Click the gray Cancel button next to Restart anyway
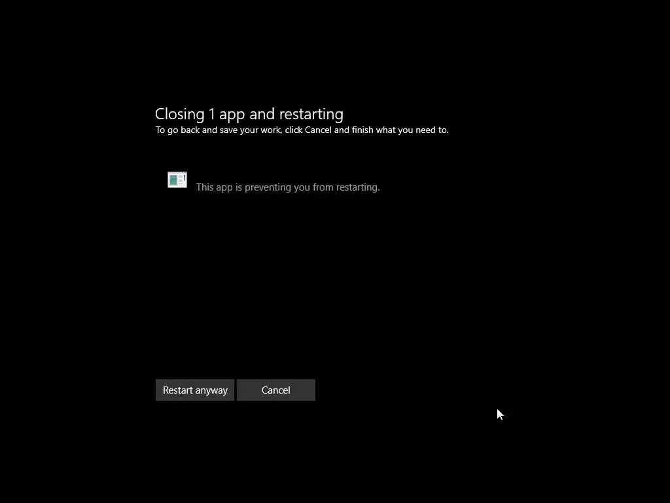Screen dimensions: 670x503 276,390
